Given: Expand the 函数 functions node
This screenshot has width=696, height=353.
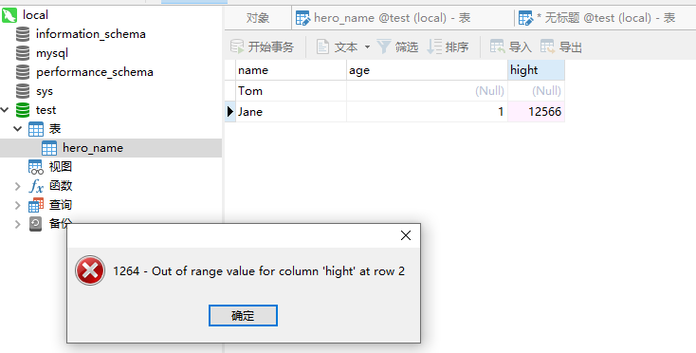Looking at the screenshot, I should [18, 186].
